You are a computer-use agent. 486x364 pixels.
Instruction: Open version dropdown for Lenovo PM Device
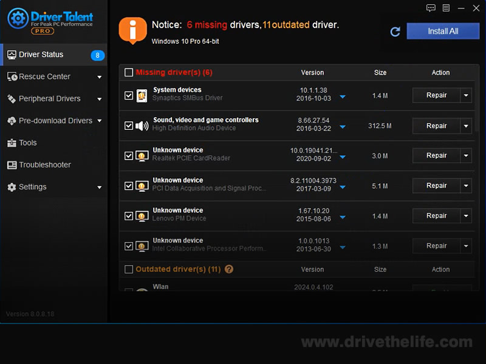pos(343,217)
